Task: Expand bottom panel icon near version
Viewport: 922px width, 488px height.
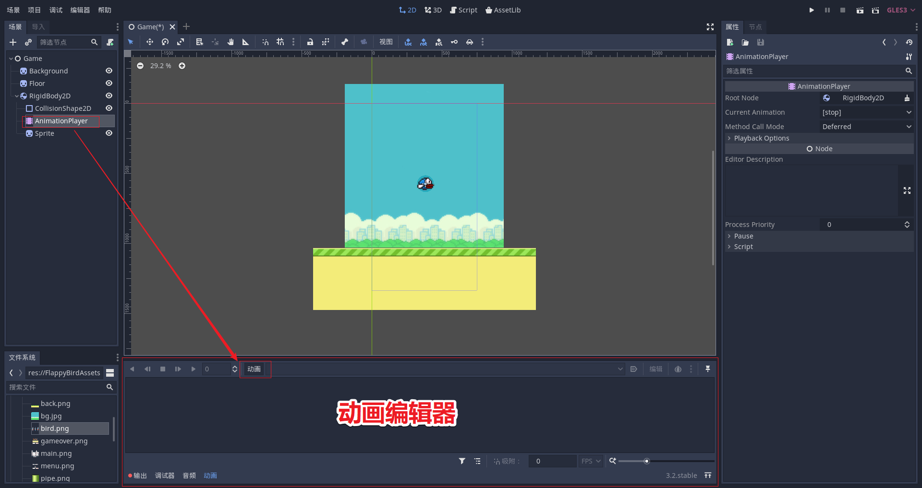Action: pos(708,476)
